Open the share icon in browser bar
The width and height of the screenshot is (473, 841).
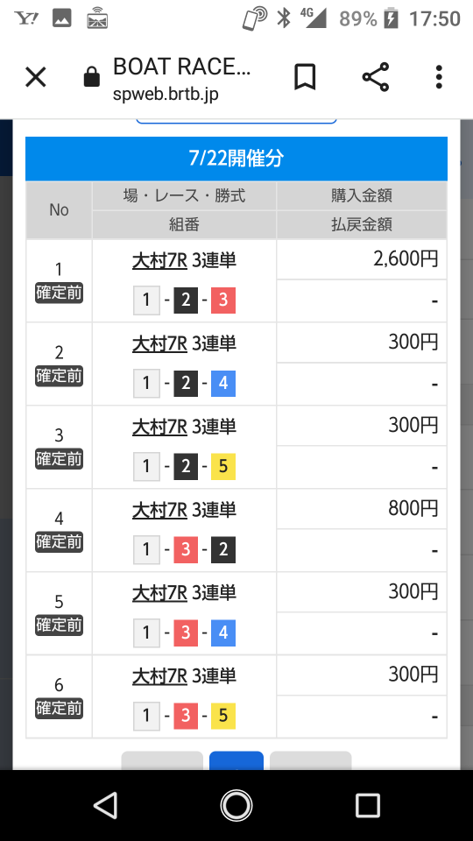pyautogui.click(x=376, y=78)
